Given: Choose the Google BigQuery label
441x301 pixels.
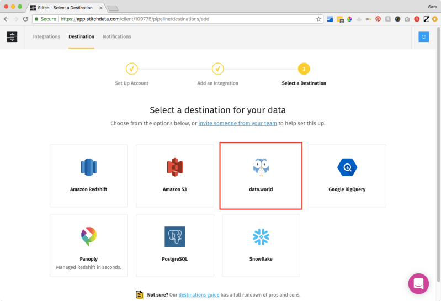Looking at the screenshot, I should tap(347, 189).
